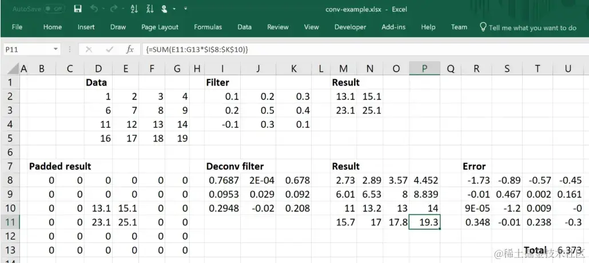This screenshot has width=589, height=263.
Task: Select column P header
Action: 424,68
